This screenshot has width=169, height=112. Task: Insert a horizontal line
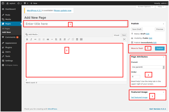[52, 39]
